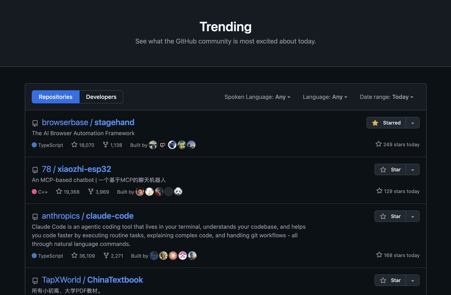Open last contributor avatar of stagehand

point(191,145)
